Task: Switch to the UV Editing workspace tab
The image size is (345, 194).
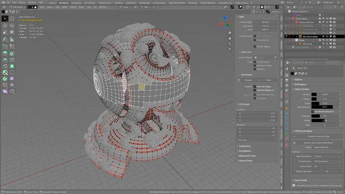Action: click(x=89, y=3)
